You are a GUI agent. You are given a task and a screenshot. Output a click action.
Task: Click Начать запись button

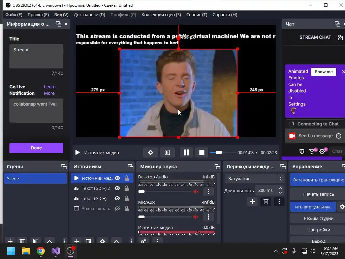click(x=318, y=194)
